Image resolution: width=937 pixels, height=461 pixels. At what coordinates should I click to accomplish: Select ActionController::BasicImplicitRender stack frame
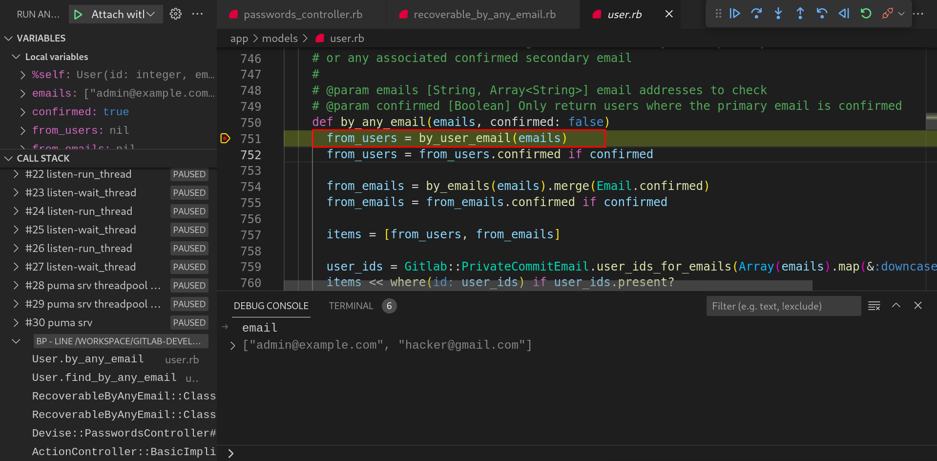[108, 452]
